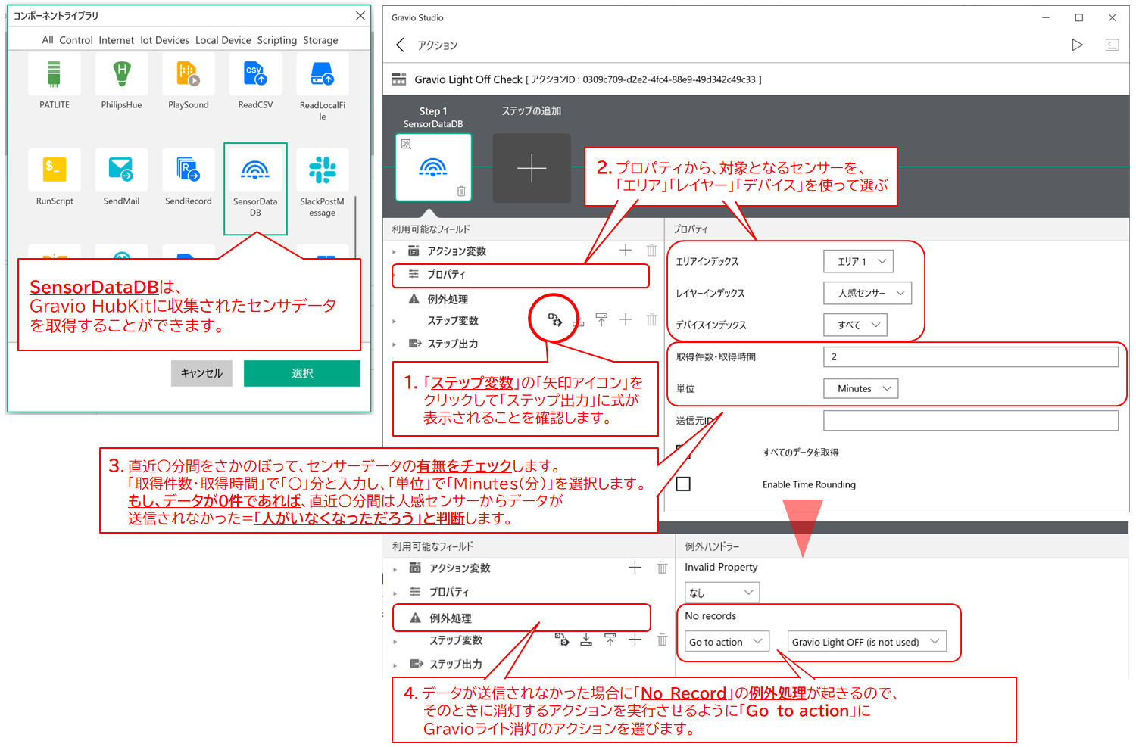Viewport: 1136px width, 747px height.
Task: Click the ステップ変数 arrow icon in upper panel
Action: click(x=555, y=320)
